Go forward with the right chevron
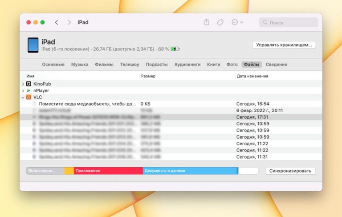Image resolution: width=342 pixels, height=217 pixels. click(69, 22)
